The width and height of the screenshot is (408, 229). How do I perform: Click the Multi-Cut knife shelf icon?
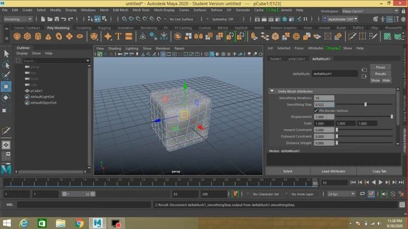pos(352,36)
